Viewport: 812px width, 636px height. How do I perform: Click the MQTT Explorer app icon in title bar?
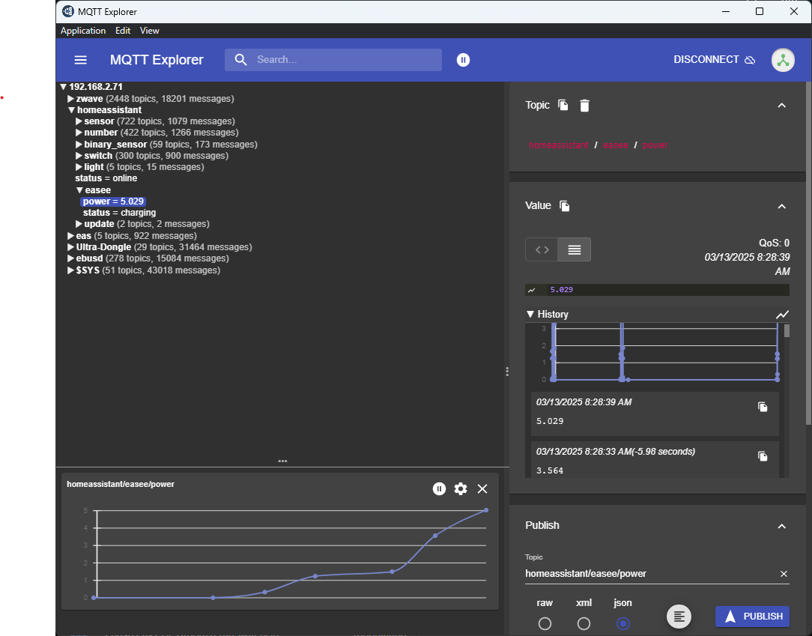click(68, 11)
